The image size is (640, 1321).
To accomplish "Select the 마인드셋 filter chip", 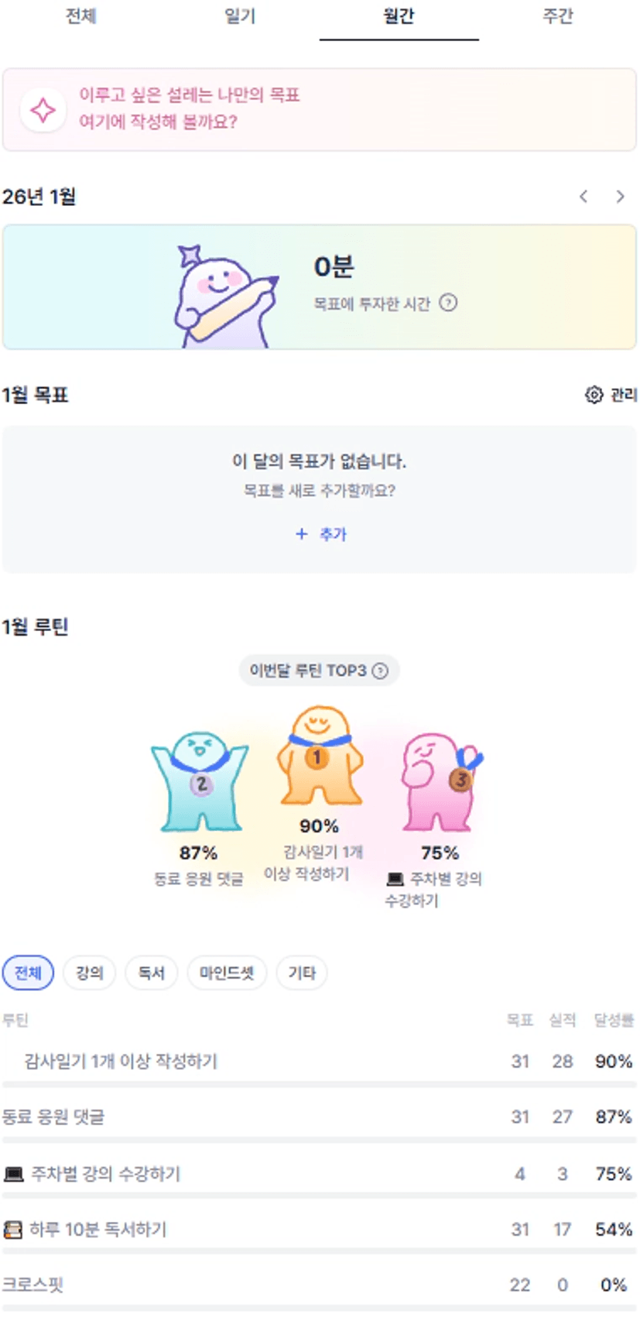I will [x=227, y=973].
